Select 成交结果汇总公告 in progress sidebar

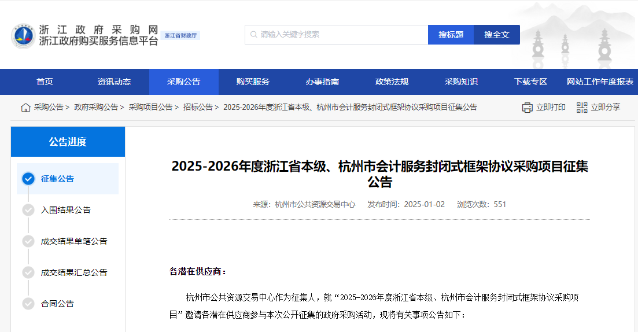74,272
